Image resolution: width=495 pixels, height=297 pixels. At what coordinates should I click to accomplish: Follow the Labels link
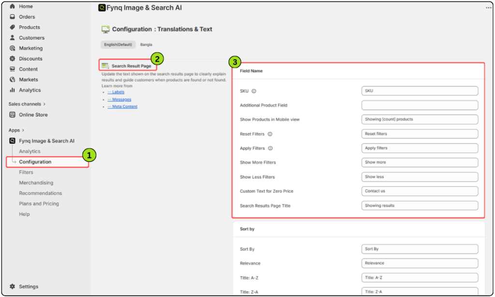[x=116, y=92]
